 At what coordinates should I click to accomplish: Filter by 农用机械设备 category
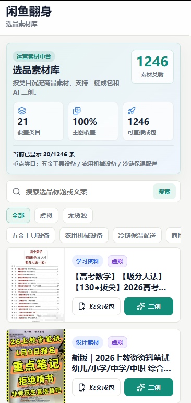(x=84, y=235)
